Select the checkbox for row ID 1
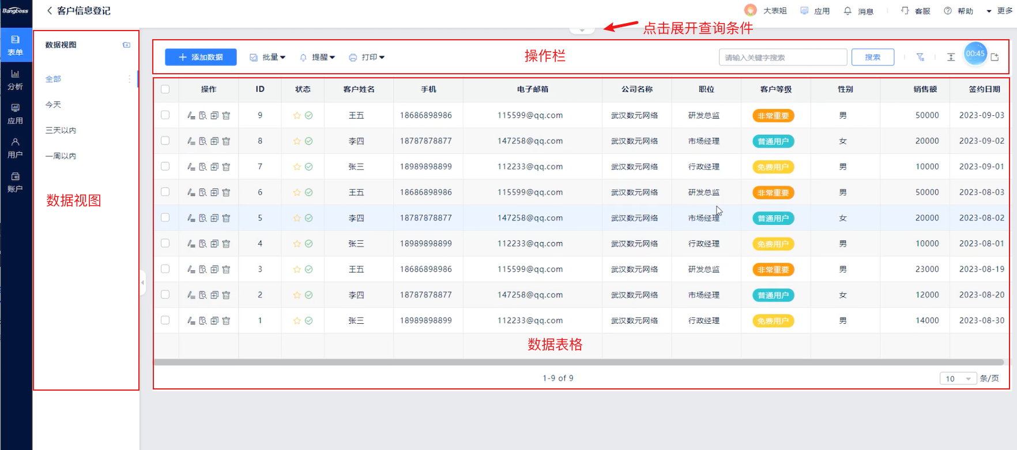Screen dimensions: 1017x450 pyautogui.click(x=165, y=320)
